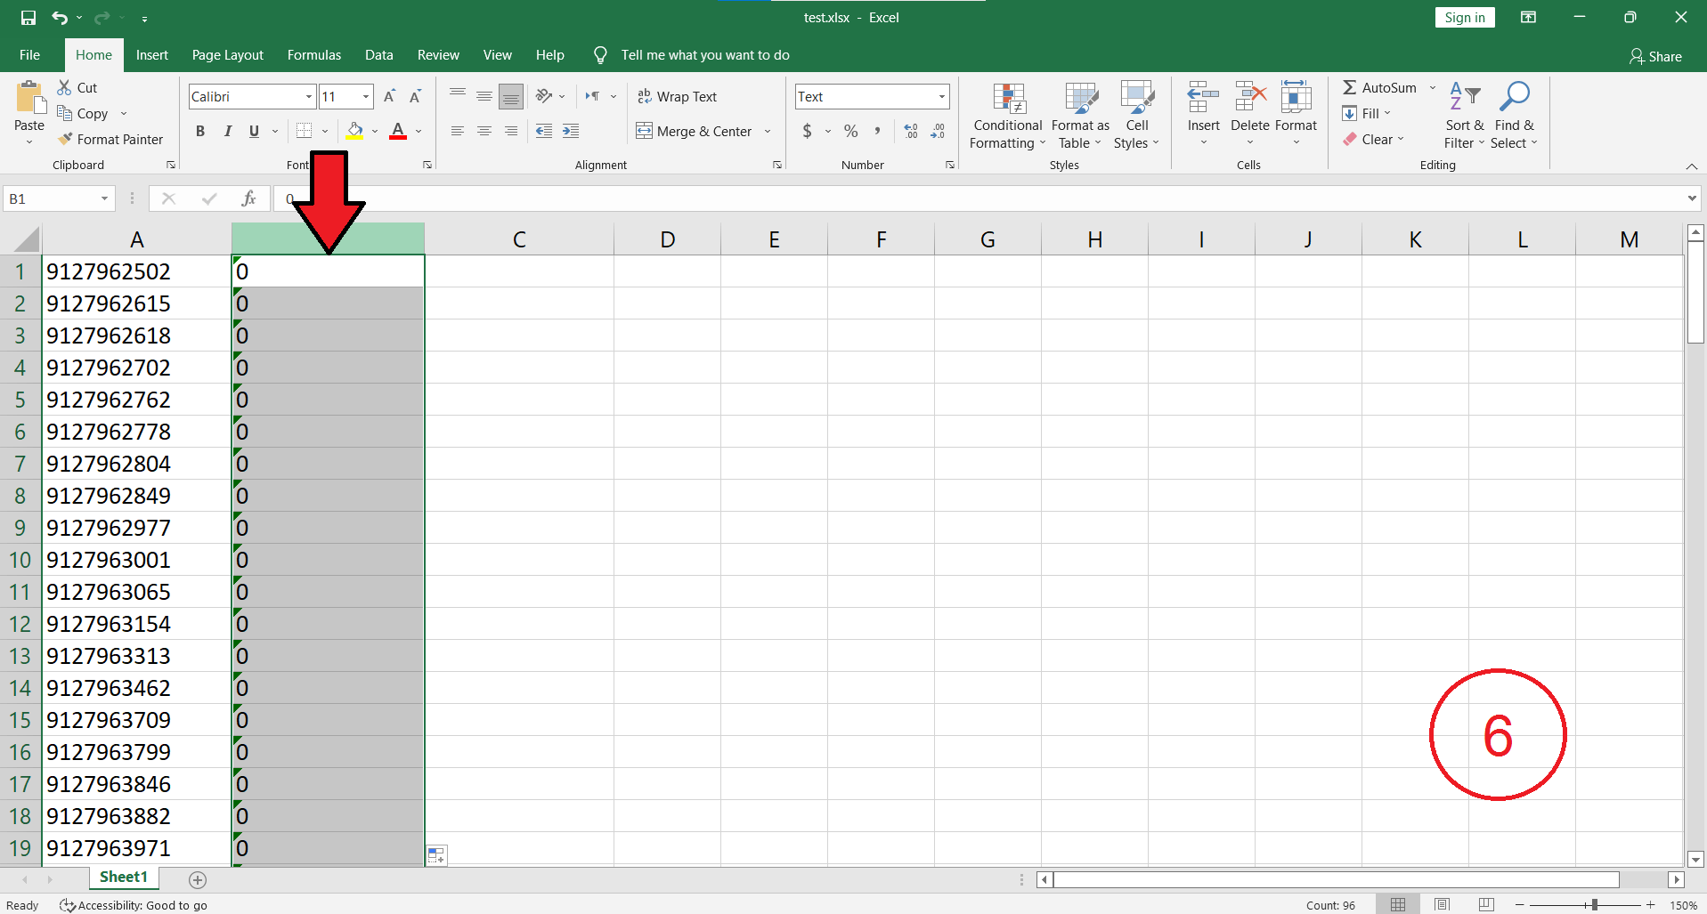Open Find & Select magnifier icon
1707x914 pixels.
click(x=1514, y=96)
